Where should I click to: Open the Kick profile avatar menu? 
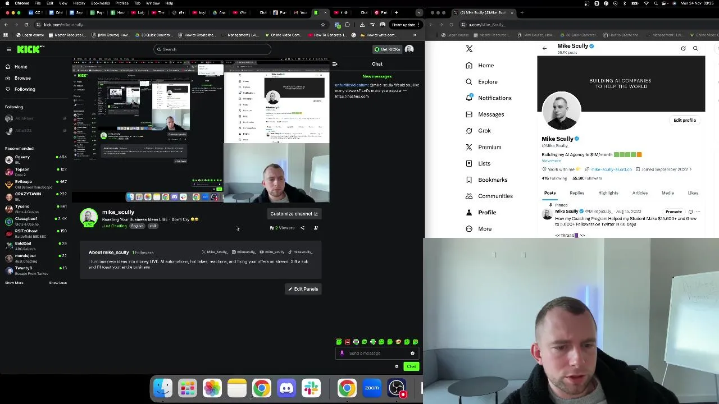tap(409, 49)
